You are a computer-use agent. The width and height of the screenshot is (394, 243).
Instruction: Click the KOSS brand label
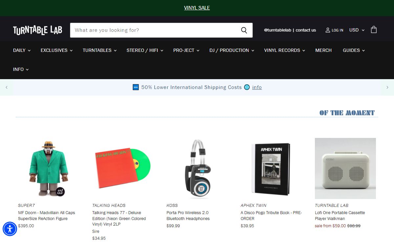pyautogui.click(x=172, y=206)
